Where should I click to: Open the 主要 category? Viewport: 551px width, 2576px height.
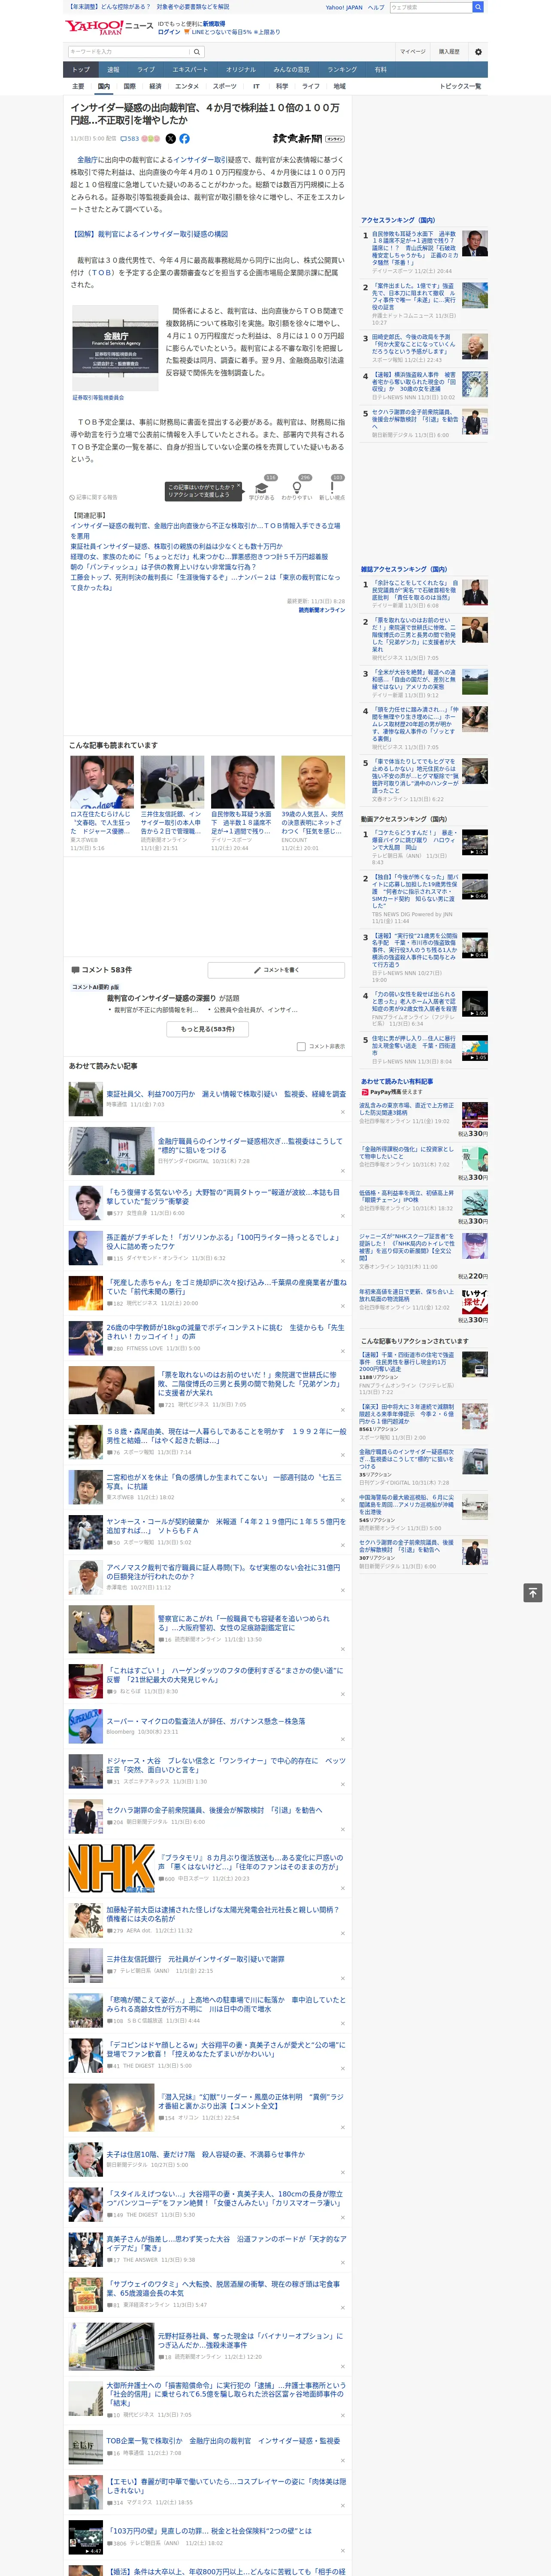point(78,86)
